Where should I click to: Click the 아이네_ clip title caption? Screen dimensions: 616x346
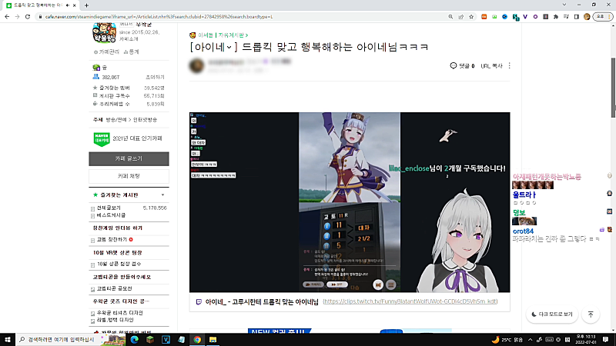tap(262, 302)
